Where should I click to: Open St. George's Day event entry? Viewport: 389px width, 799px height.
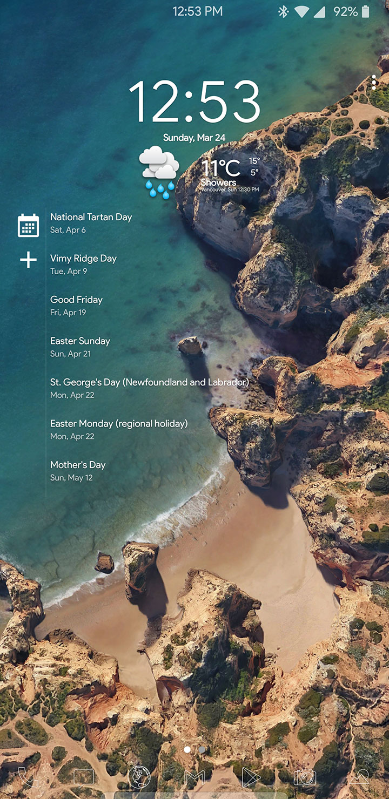click(x=150, y=388)
